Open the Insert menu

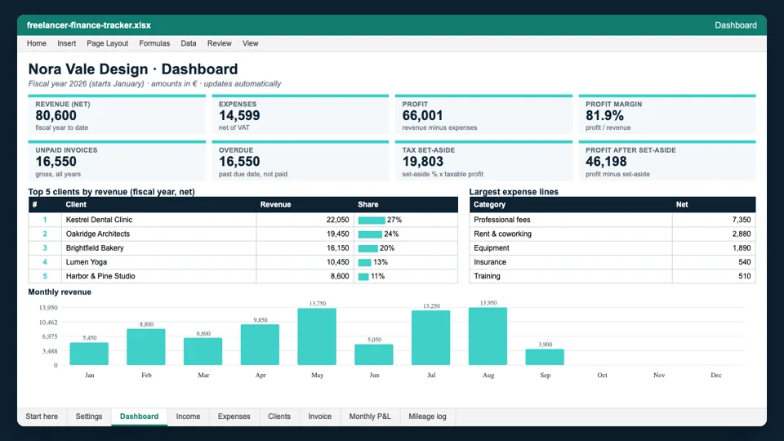pyautogui.click(x=66, y=43)
